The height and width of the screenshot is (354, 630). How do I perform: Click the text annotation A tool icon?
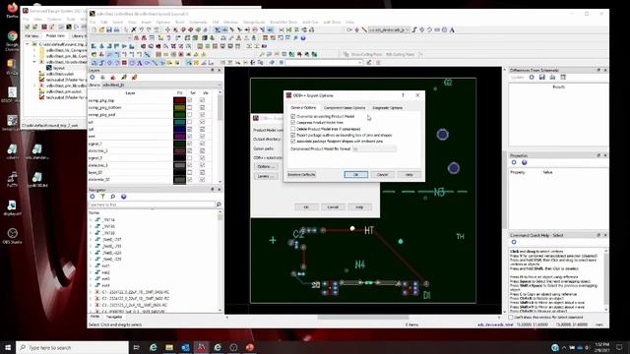tap(452, 29)
